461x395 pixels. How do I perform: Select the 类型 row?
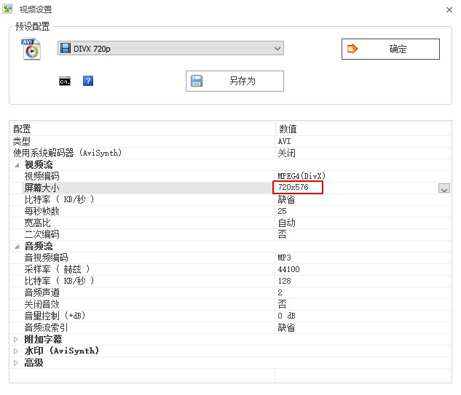coord(231,142)
